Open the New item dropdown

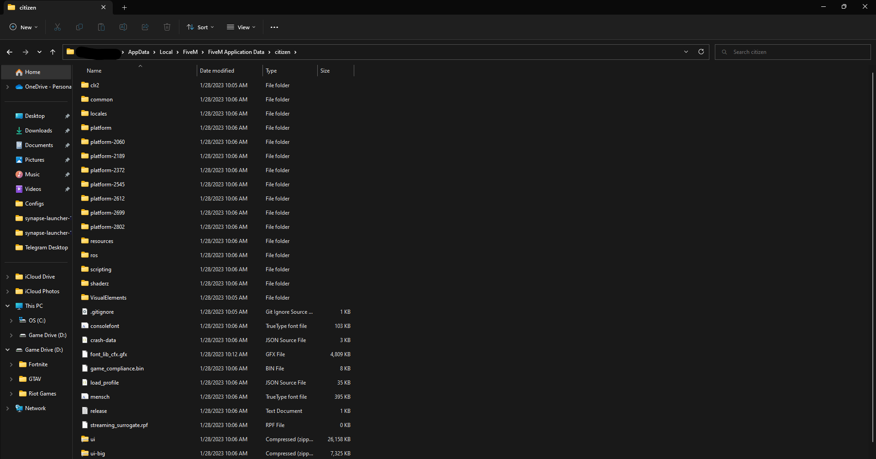24,27
